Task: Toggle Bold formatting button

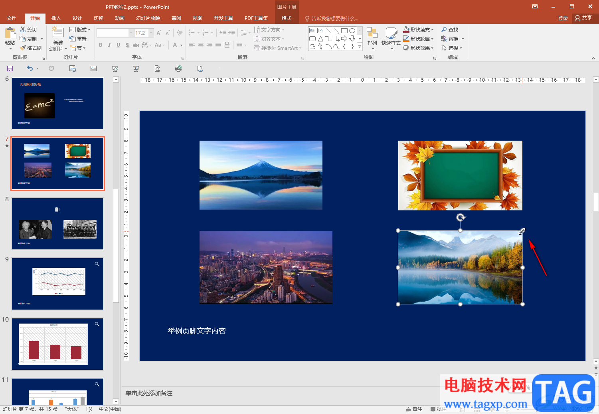Action: click(101, 45)
